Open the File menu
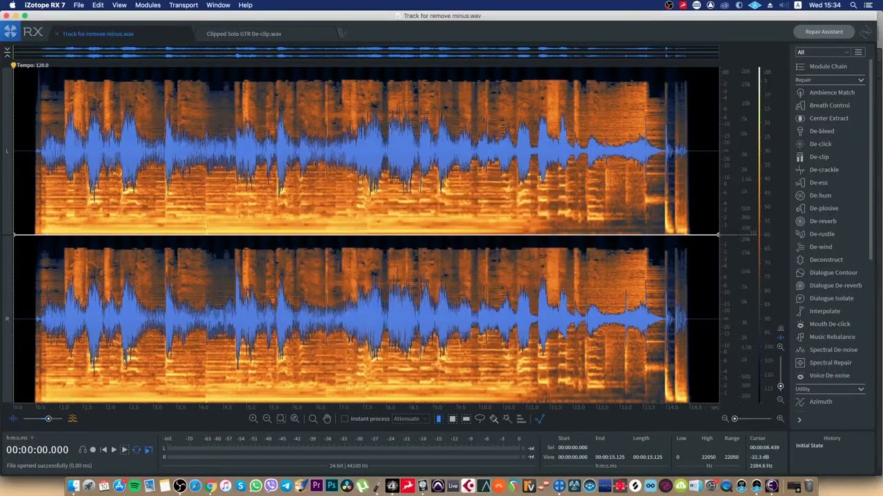Viewport: 883px width, 496px height. point(79,5)
